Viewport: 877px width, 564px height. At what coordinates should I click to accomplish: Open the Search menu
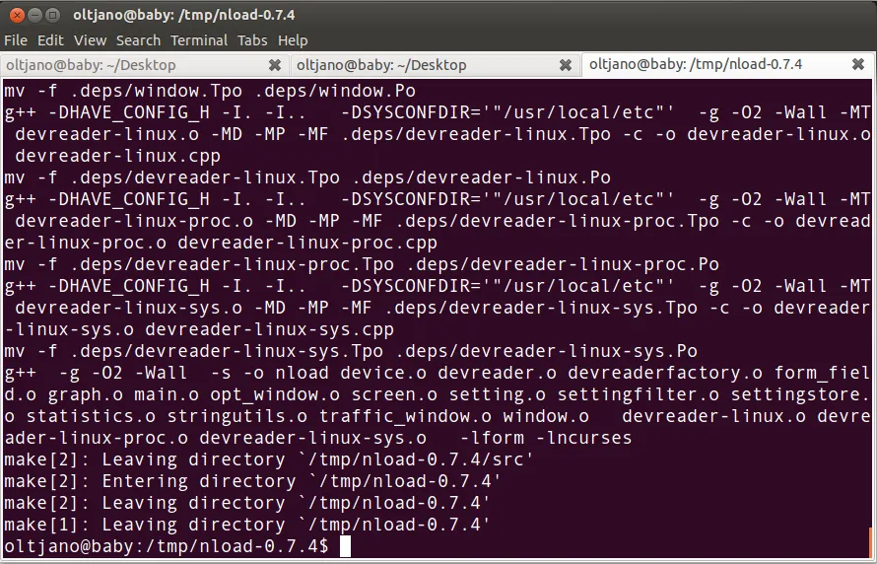click(138, 40)
